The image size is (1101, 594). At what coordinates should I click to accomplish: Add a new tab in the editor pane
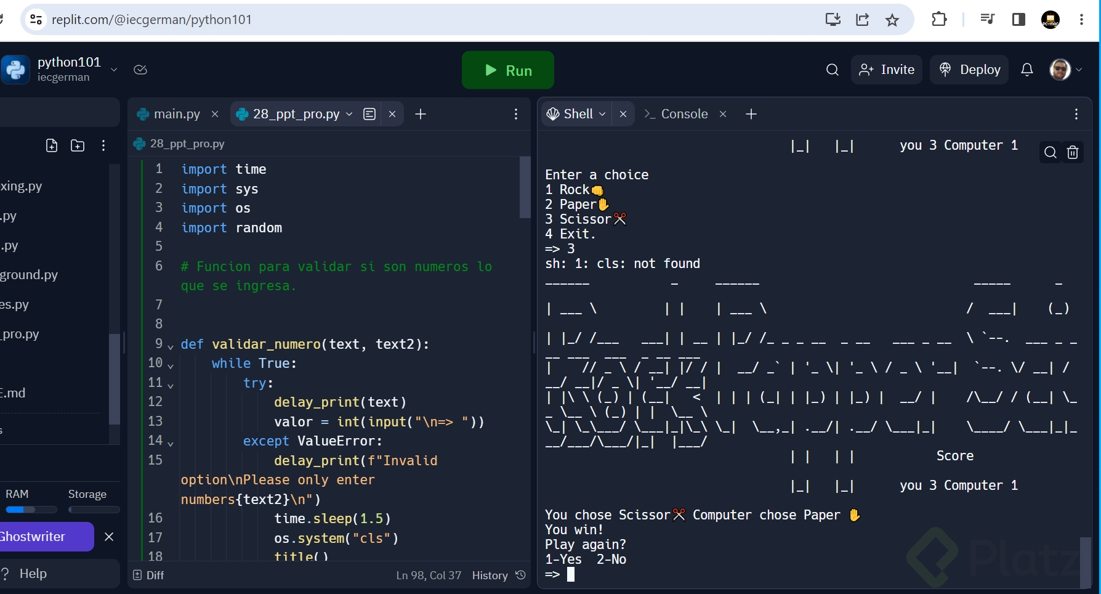point(421,114)
